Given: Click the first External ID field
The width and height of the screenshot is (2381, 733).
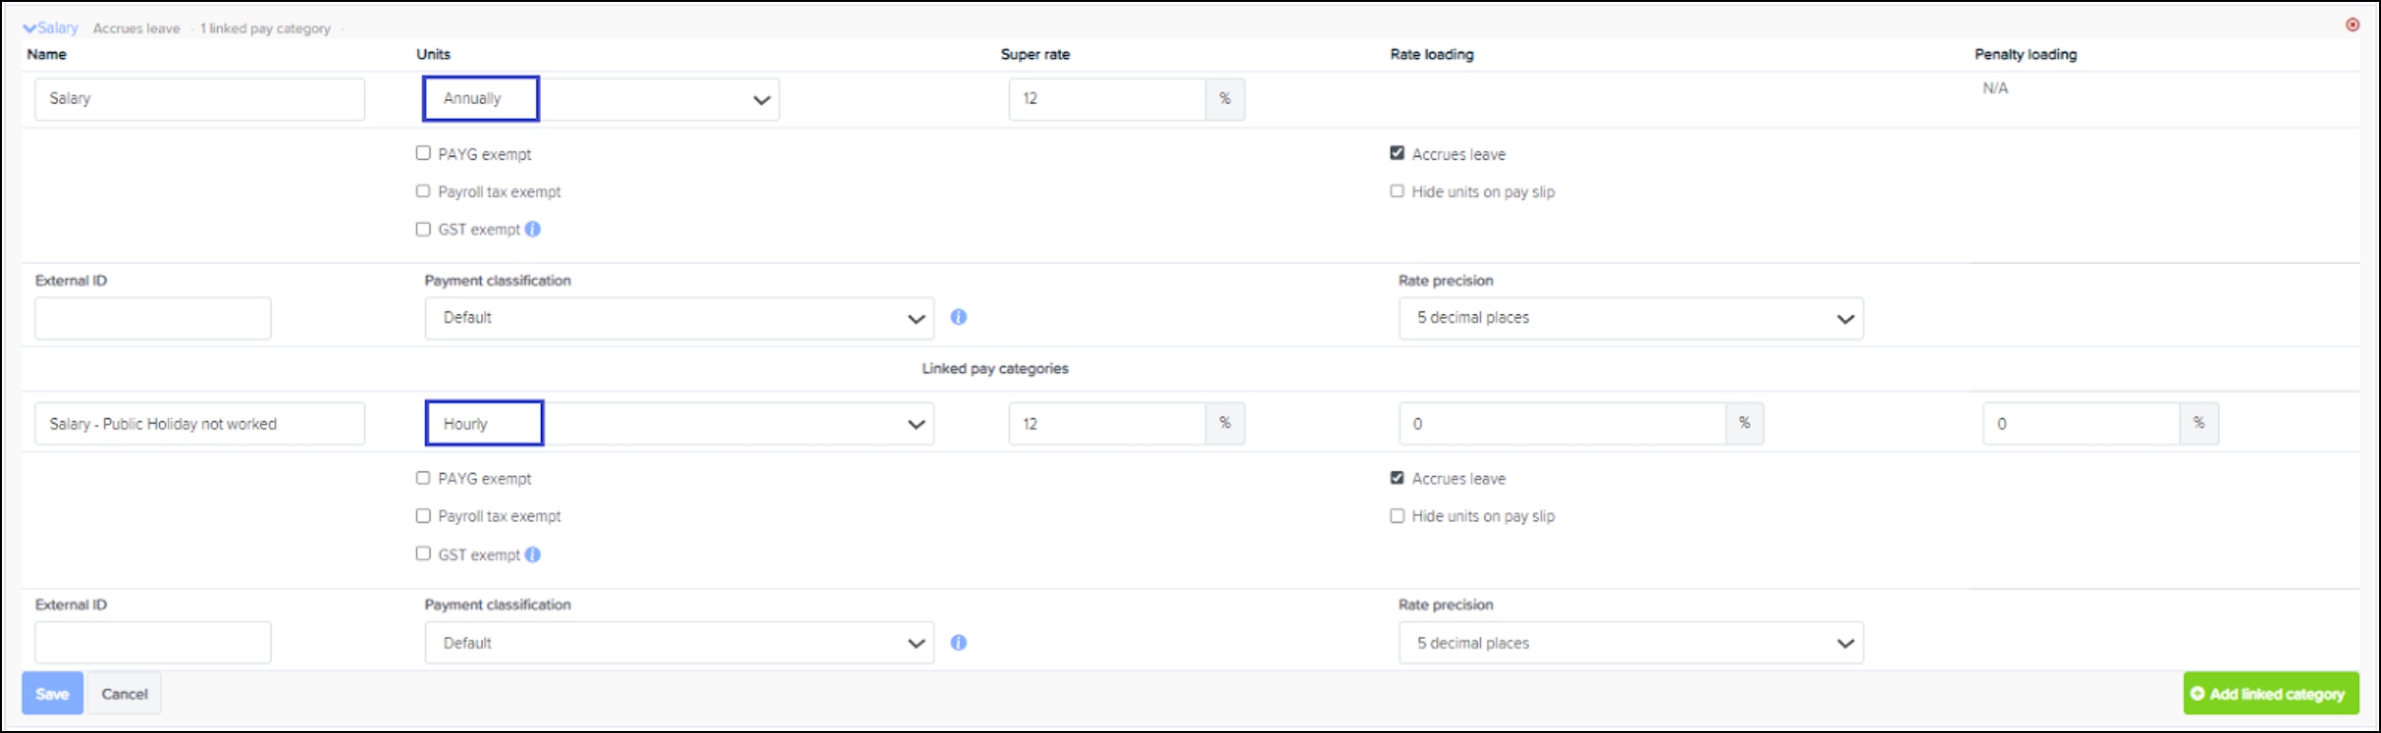Looking at the screenshot, I should click(x=152, y=318).
